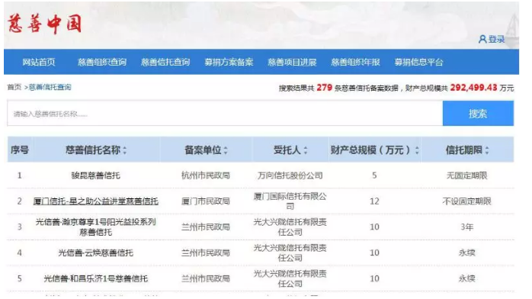
Task: Open 厦门信托-星之助公益讲堂慈善信托 link
Action: click(x=96, y=201)
